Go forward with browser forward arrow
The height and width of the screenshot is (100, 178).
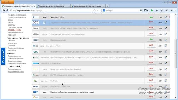[8, 11]
